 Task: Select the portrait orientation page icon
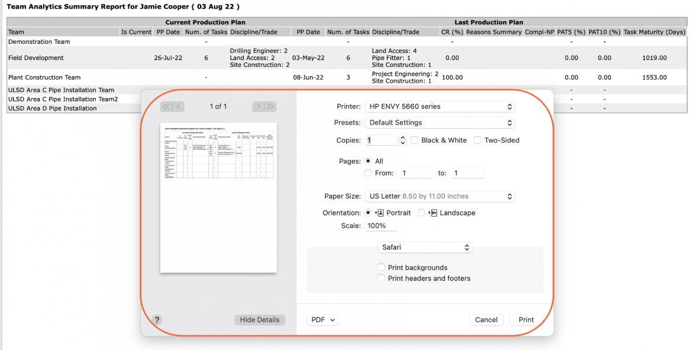coord(380,213)
